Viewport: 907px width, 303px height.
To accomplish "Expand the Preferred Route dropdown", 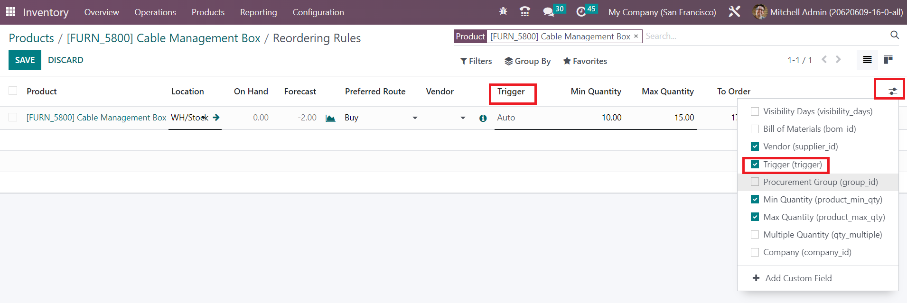I will click(414, 118).
